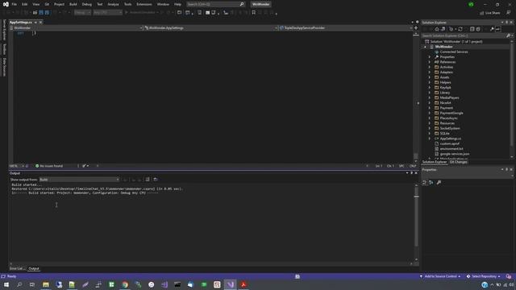Open the Git menu
This screenshot has width=516, height=290.
pos(47,4)
